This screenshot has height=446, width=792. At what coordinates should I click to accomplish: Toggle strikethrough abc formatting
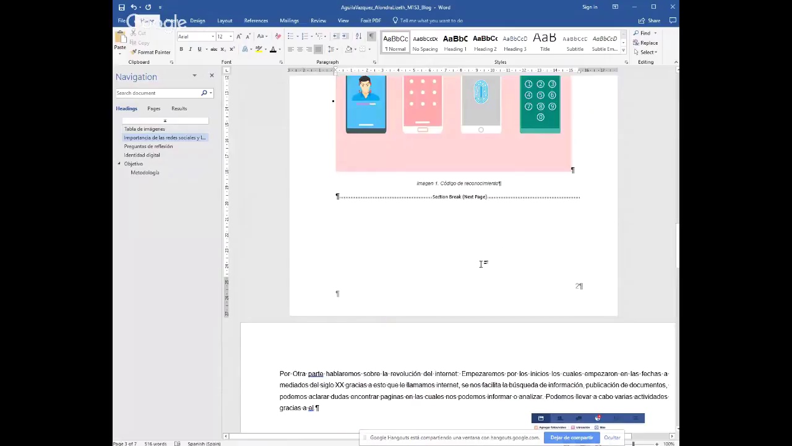(x=213, y=49)
